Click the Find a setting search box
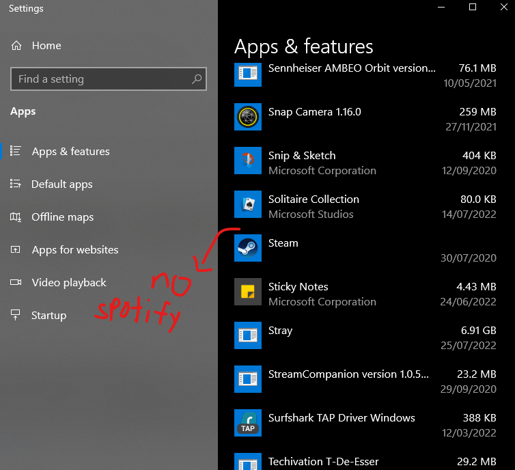Image resolution: width=515 pixels, height=470 pixels. 109,79
